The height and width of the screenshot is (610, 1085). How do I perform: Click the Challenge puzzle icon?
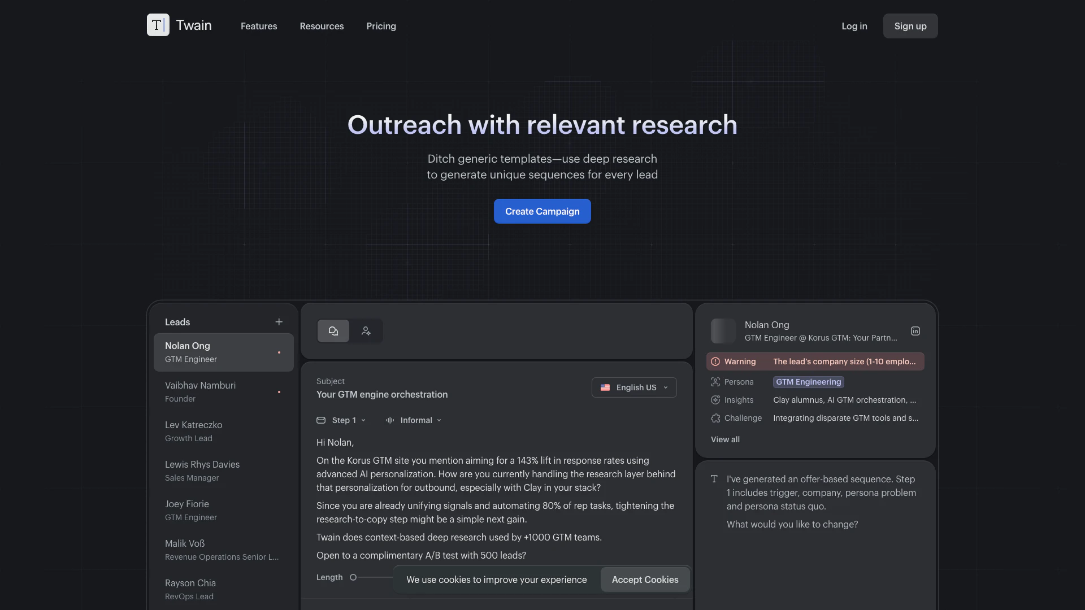pos(715,418)
